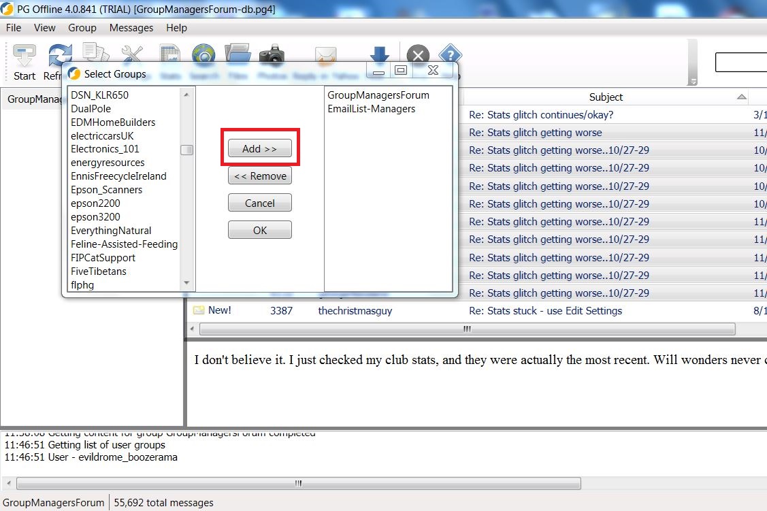
Task: Click GroupManagersForum in status bar
Action: [x=53, y=503]
